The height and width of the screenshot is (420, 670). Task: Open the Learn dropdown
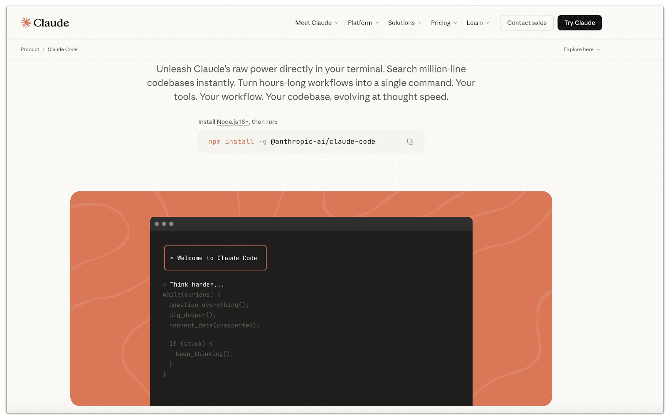pyautogui.click(x=477, y=23)
